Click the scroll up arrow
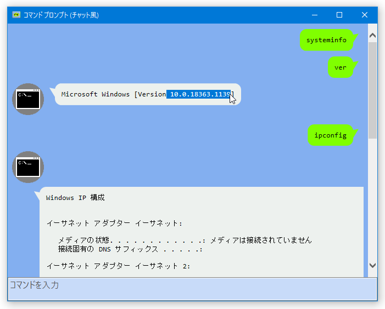 372,36
